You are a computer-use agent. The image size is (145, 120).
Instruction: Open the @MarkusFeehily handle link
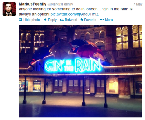tap(60, 4)
